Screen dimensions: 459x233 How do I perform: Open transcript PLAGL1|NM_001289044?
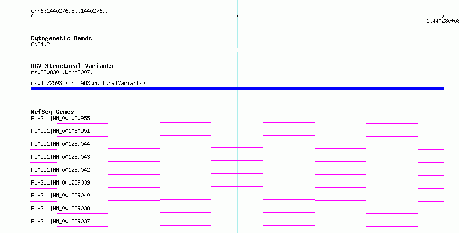point(60,144)
